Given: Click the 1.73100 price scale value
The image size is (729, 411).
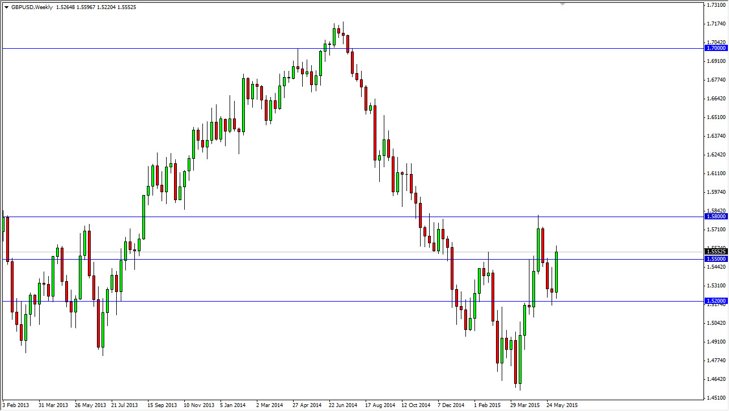Looking at the screenshot, I should (717, 5).
